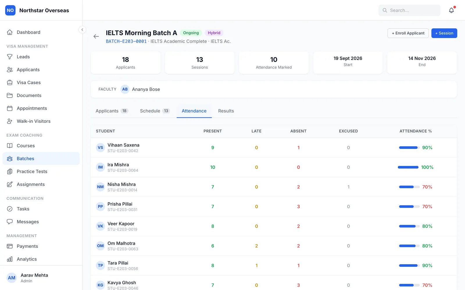Focus the Search input field
This screenshot has width=465, height=290.
pyautogui.click(x=409, y=10)
